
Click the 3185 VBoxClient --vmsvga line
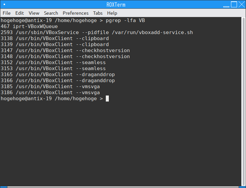coord(50,86)
